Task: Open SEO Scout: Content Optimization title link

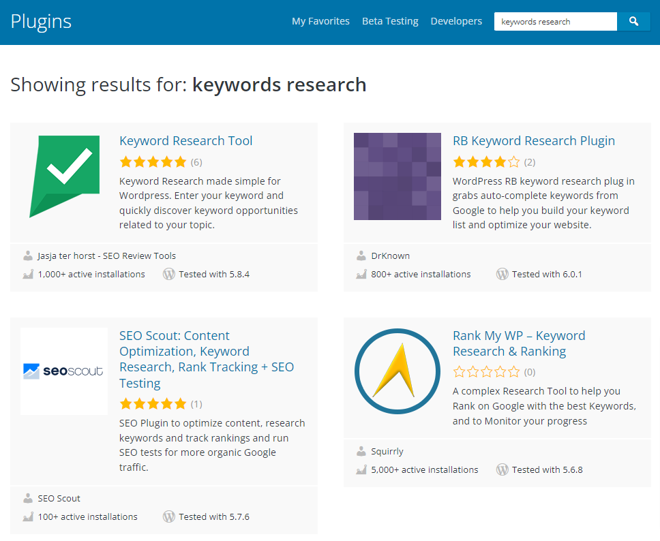Action: coord(207,359)
